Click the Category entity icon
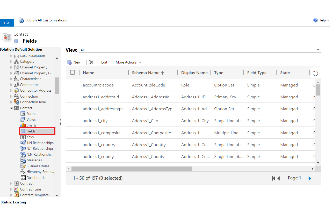 tap(16, 61)
